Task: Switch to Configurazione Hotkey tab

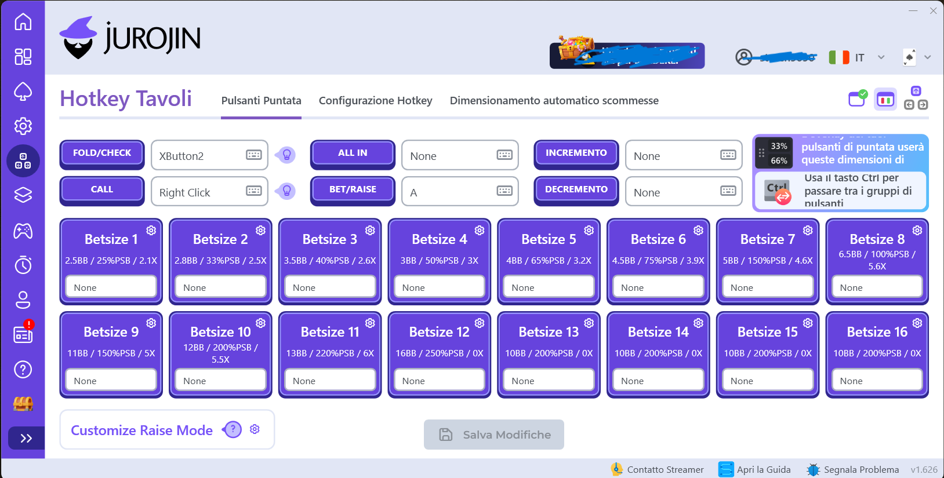Action: (375, 101)
